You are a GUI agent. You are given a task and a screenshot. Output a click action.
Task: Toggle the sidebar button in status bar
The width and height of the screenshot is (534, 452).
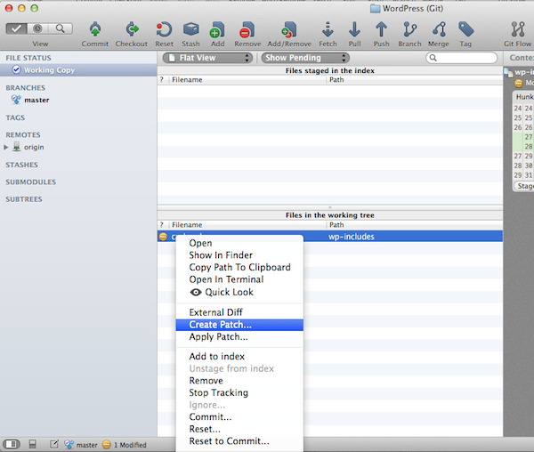click(x=12, y=444)
